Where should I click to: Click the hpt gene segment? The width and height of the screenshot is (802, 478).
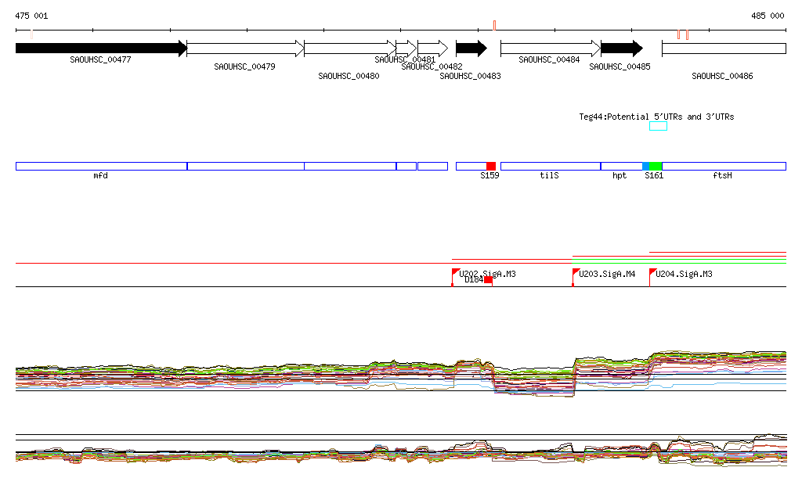pyautogui.click(x=620, y=166)
